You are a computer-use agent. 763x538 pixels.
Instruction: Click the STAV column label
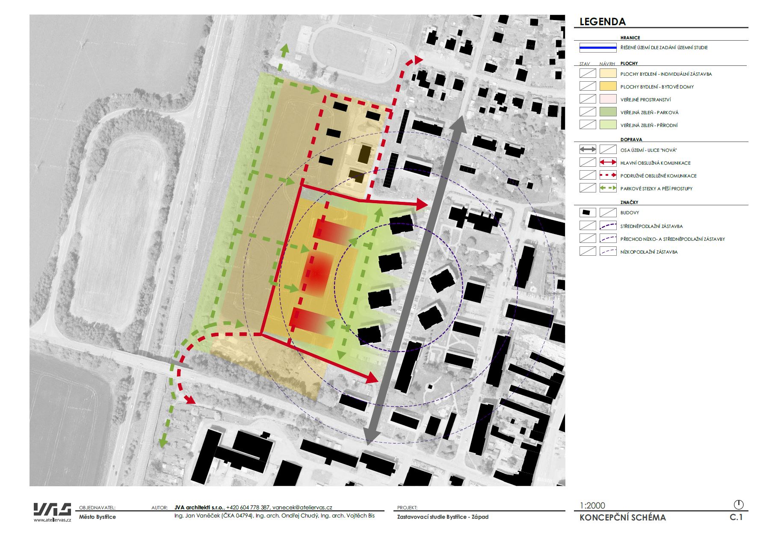click(x=585, y=64)
